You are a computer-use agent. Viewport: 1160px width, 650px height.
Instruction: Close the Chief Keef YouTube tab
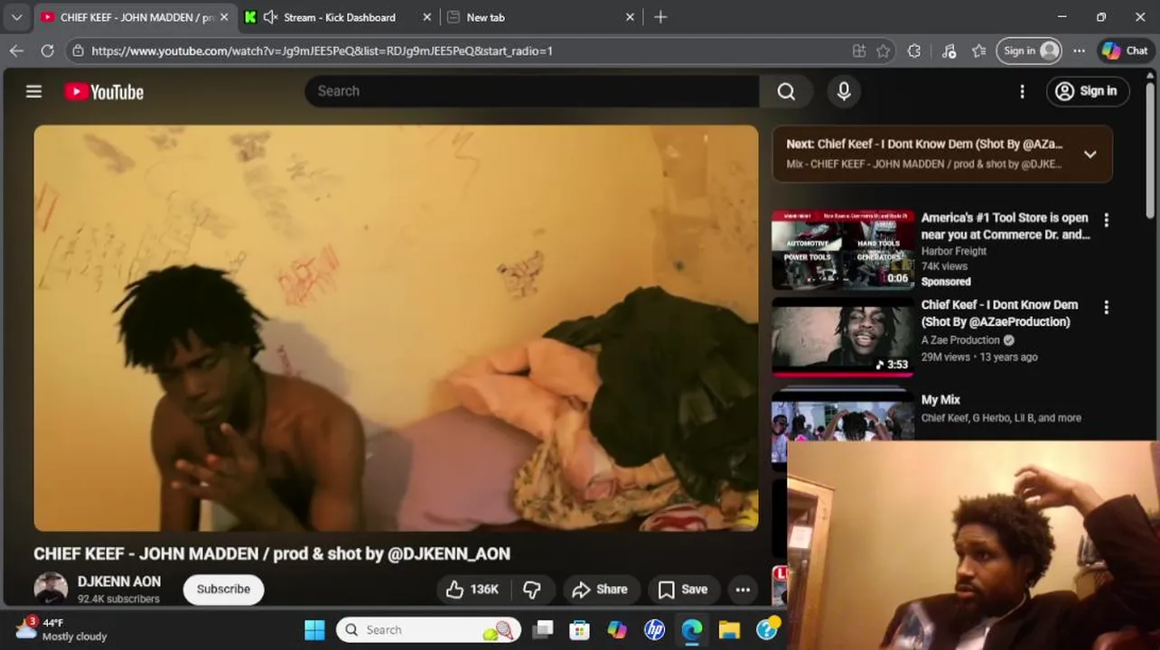pyautogui.click(x=224, y=17)
